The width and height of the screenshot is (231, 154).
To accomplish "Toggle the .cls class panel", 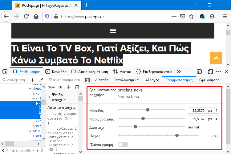I will point(60,87).
